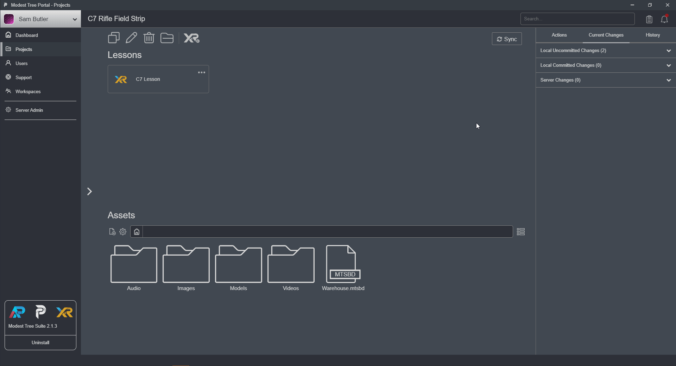Open Support in sidebar
Viewport: 676px width, 366px height.
click(40, 77)
